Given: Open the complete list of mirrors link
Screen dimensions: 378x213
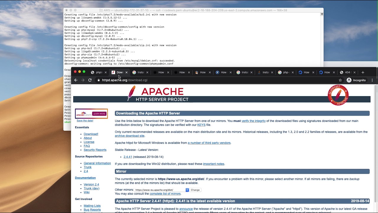Looking at the screenshot, I should [x=165, y=194].
